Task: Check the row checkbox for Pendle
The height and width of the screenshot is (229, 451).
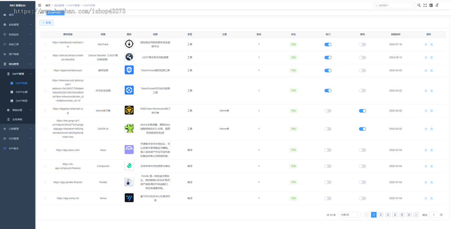Action: pyautogui.click(x=45, y=182)
